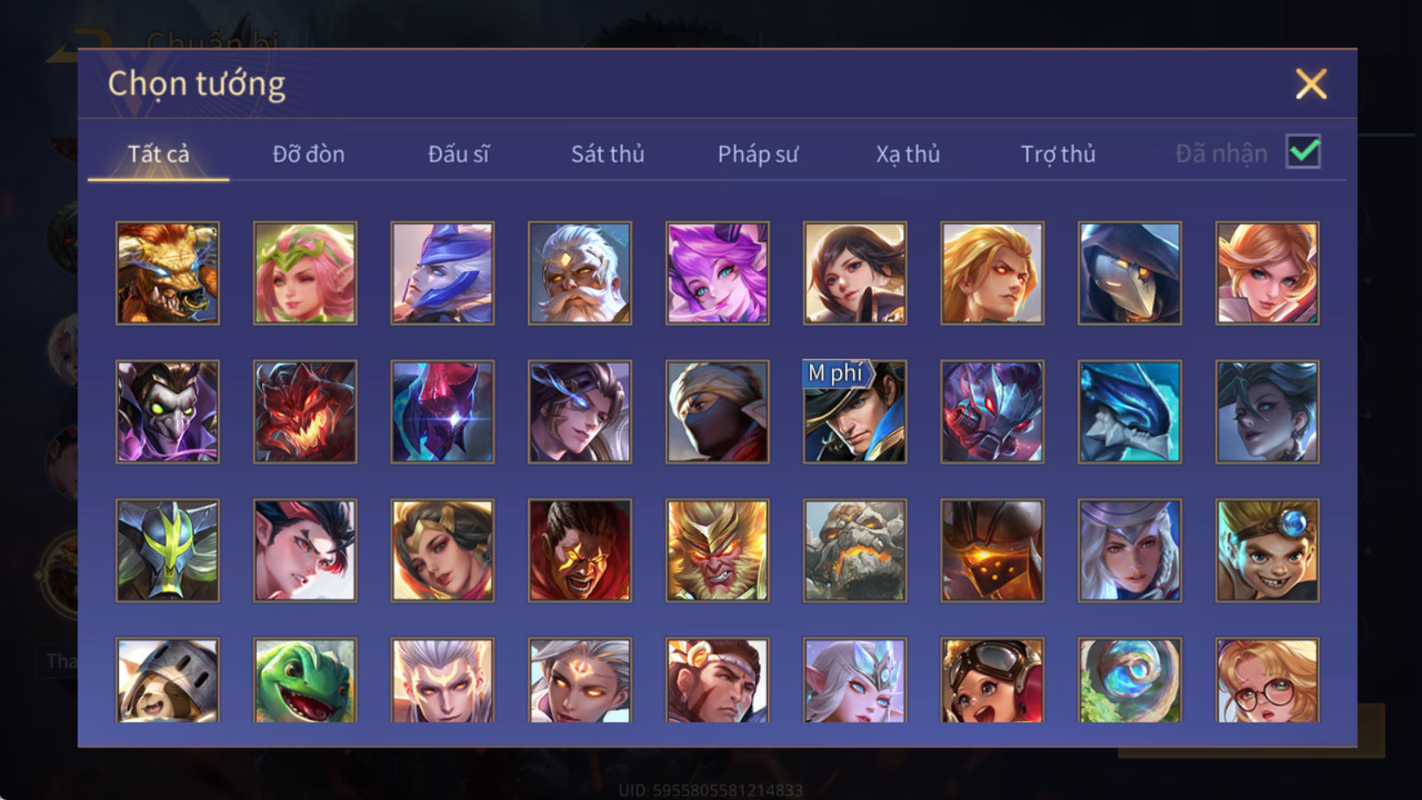Choose the blue shark creature hero
1422x800 pixels.
click(x=1130, y=412)
